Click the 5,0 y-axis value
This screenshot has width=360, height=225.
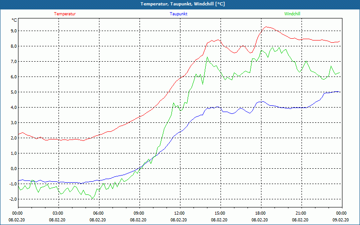tap(14, 92)
